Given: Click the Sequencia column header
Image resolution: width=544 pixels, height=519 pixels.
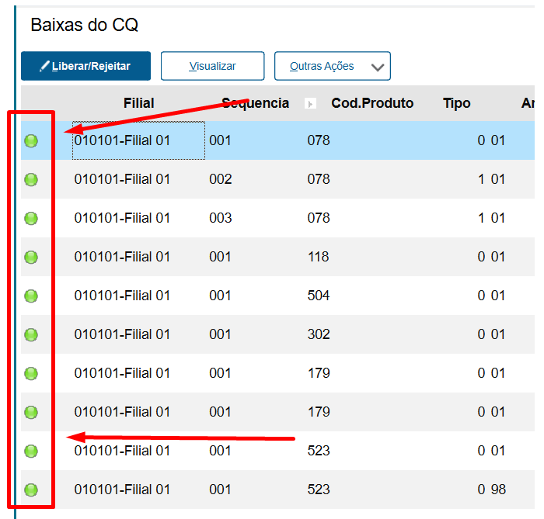Looking at the screenshot, I should click(255, 103).
